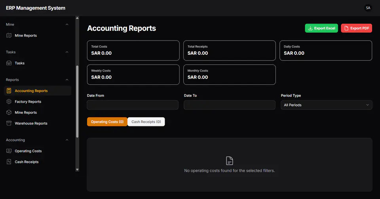Collapse the Tasks sidebar section
This screenshot has width=380, height=199.
pyautogui.click(x=67, y=52)
